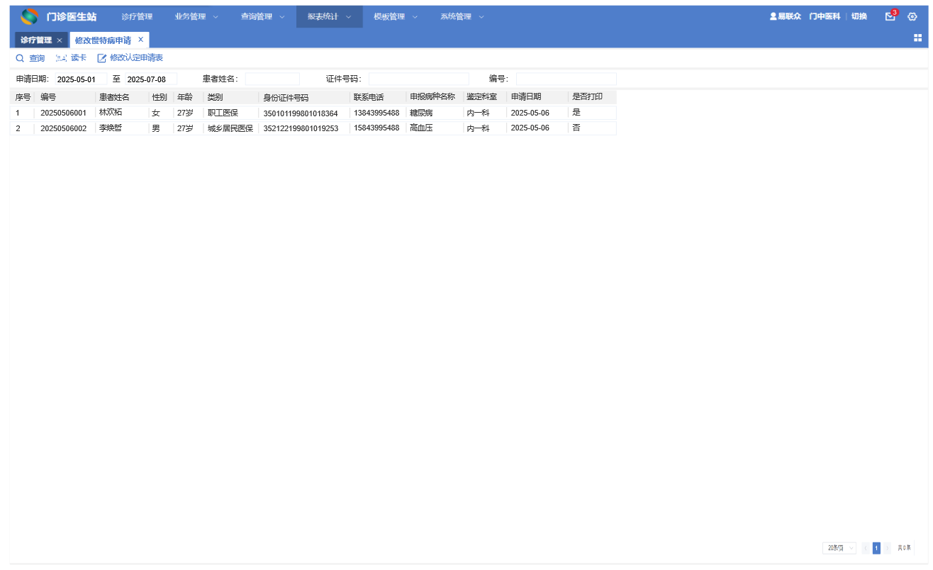Expand the 业务管理 dropdown menu

[196, 16]
